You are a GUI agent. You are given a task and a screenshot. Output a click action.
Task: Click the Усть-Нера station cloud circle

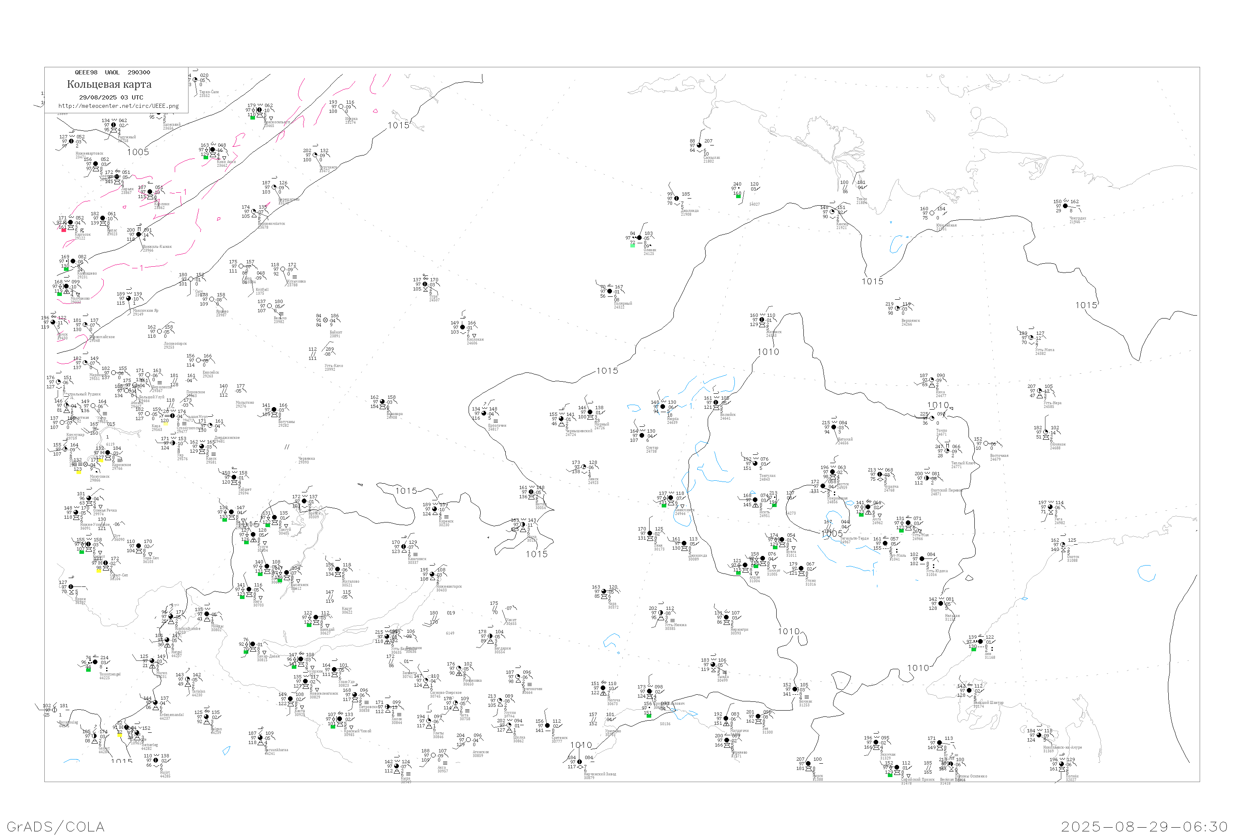click(x=1040, y=391)
